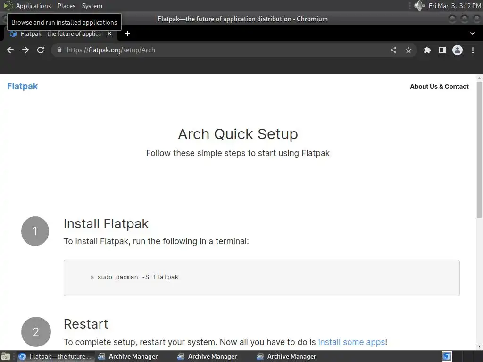Image resolution: width=483 pixels, height=362 pixels.
Task: Select the Flatpak browser tab
Action: click(60, 33)
